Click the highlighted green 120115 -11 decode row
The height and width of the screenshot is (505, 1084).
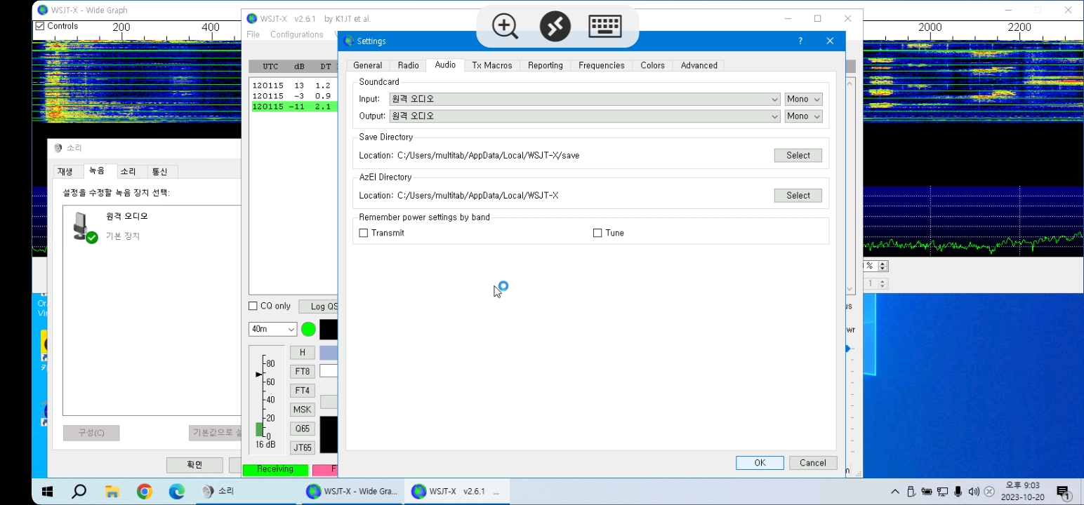coord(293,107)
